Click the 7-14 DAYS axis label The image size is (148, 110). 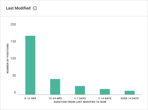(105, 98)
